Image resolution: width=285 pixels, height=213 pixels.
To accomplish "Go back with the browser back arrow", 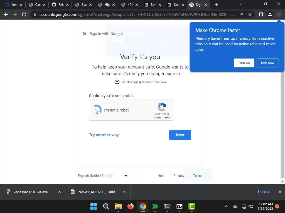I will [x=6, y=14].
